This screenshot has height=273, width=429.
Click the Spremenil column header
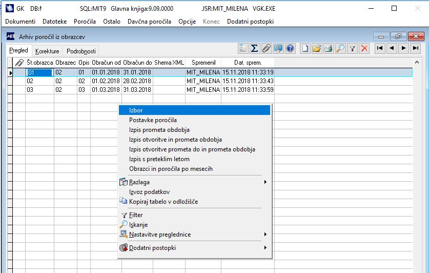click(203, 63)
